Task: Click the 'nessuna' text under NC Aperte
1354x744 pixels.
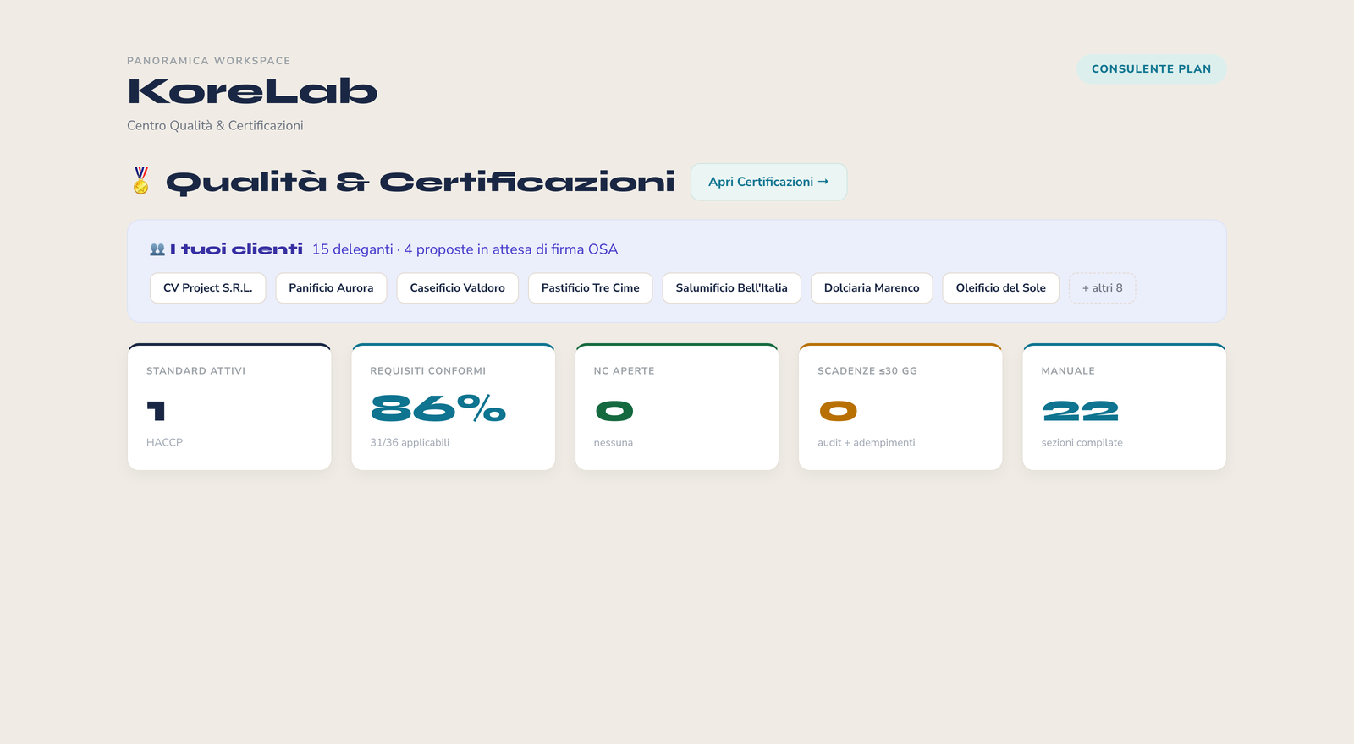Action: (x=614, y=443)
